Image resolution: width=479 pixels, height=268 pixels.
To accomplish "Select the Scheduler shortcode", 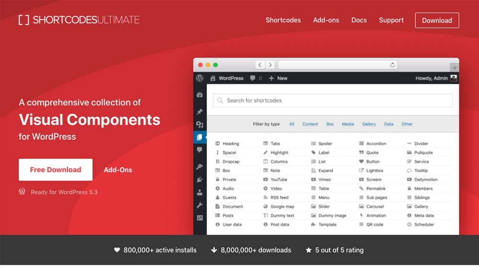I will click(421, 224).
